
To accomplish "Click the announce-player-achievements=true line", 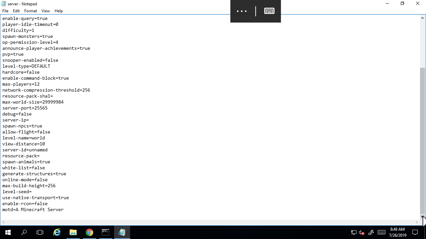I will 46,48.
